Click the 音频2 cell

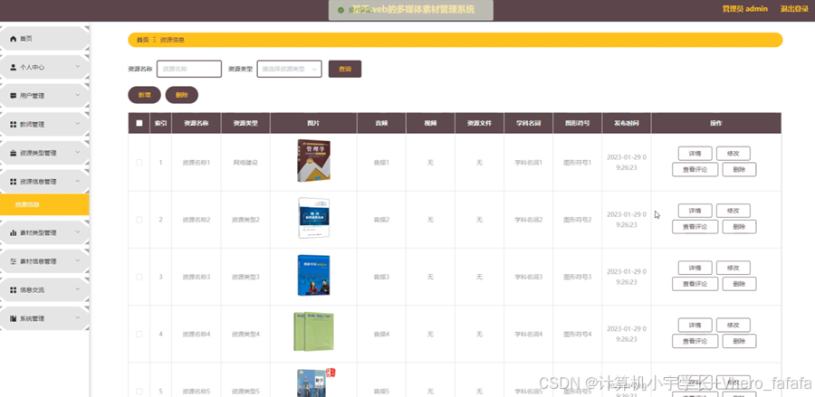tap(381, 220)
